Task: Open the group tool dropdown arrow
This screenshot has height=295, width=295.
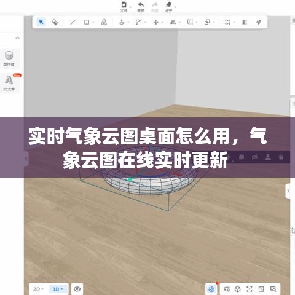Action: click(214, 22)
